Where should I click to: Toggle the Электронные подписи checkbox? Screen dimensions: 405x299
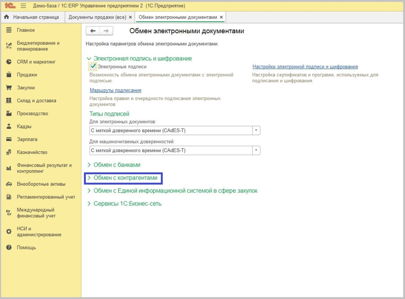pos(93,67)
